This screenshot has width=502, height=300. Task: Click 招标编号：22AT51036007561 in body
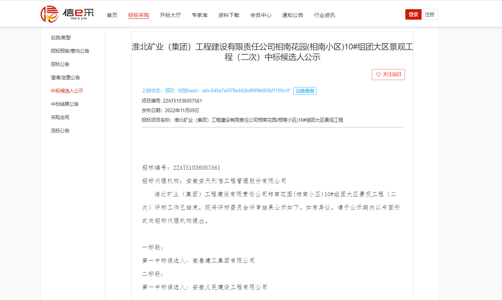click(181, 168)
